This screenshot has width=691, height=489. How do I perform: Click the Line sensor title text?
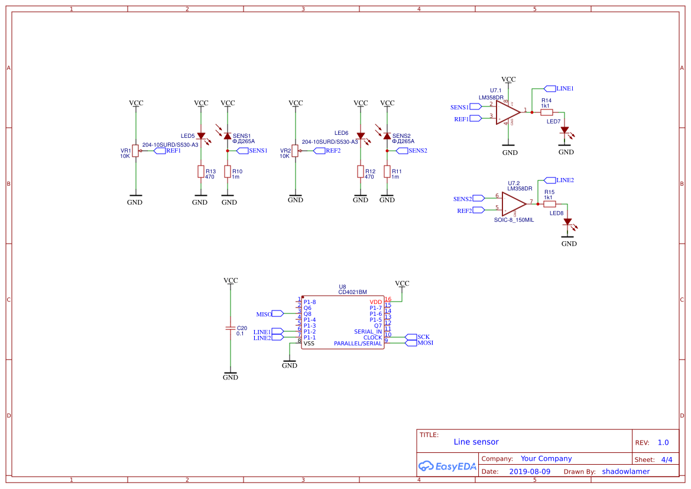point(476,442)
